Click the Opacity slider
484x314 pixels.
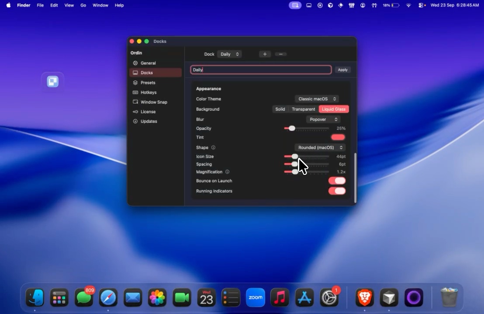click(x=306, y=129)
